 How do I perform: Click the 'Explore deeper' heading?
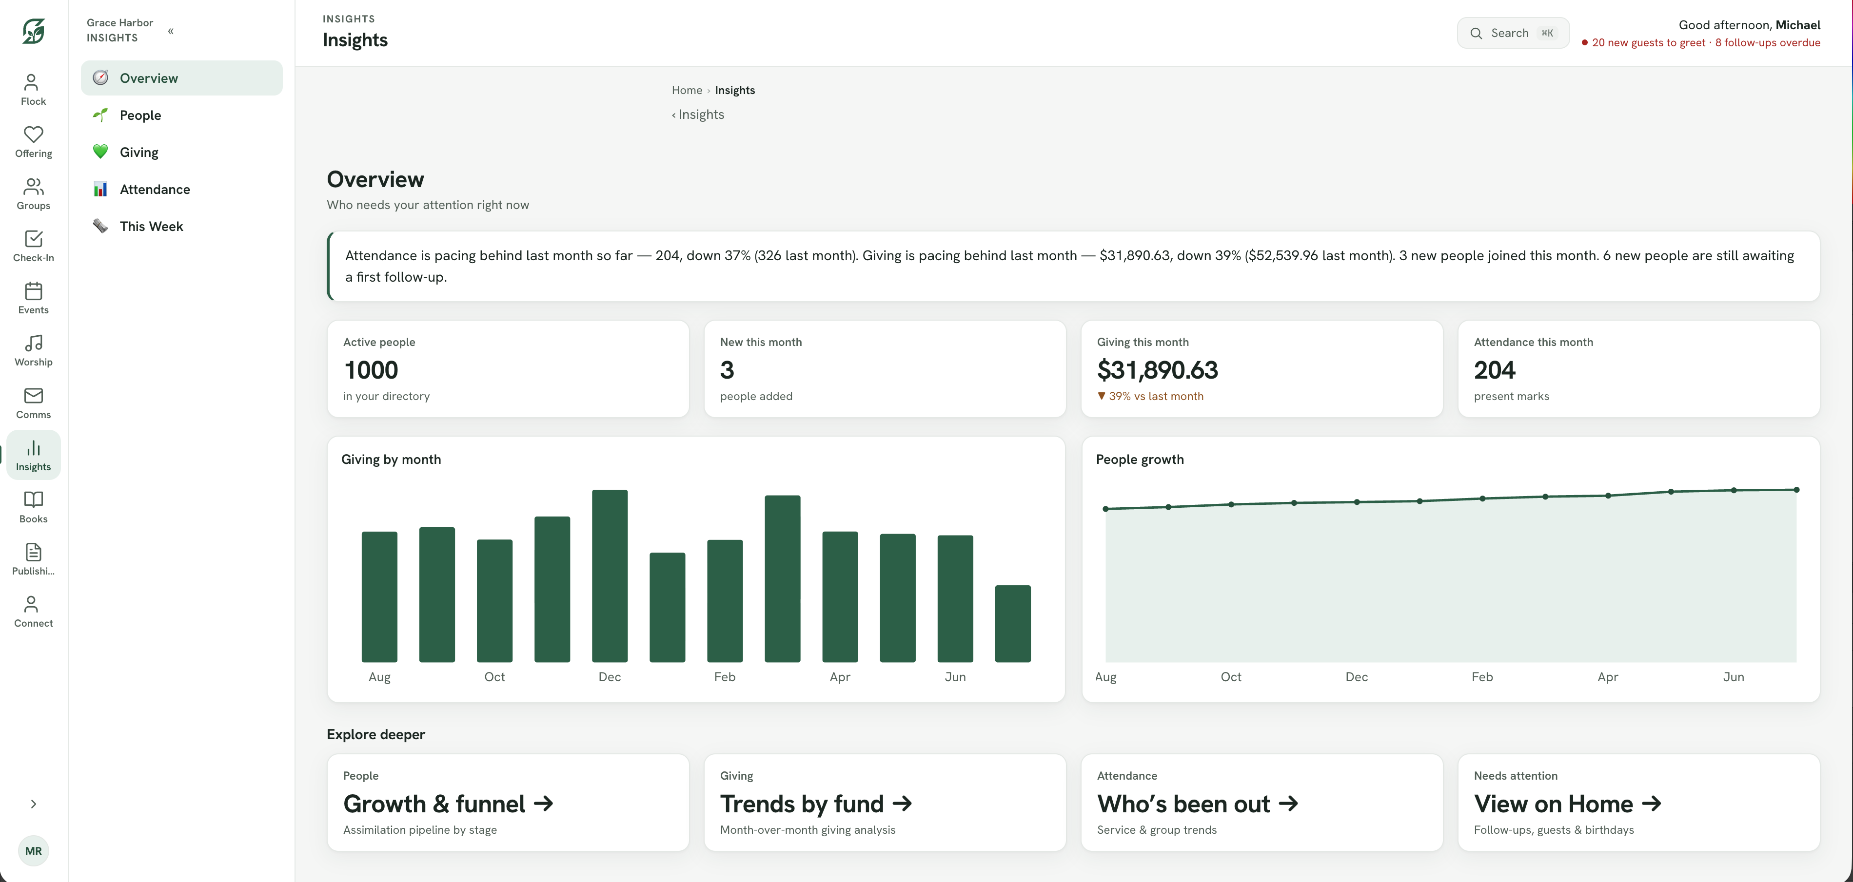pyautogui.click(x=375, y=734)
